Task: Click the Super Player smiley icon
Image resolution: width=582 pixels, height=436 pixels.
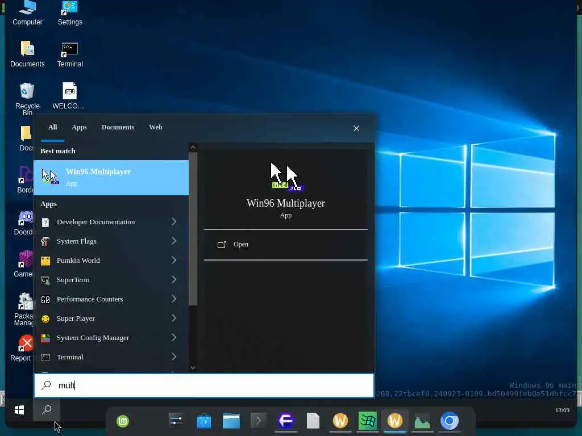Action: 45,319
